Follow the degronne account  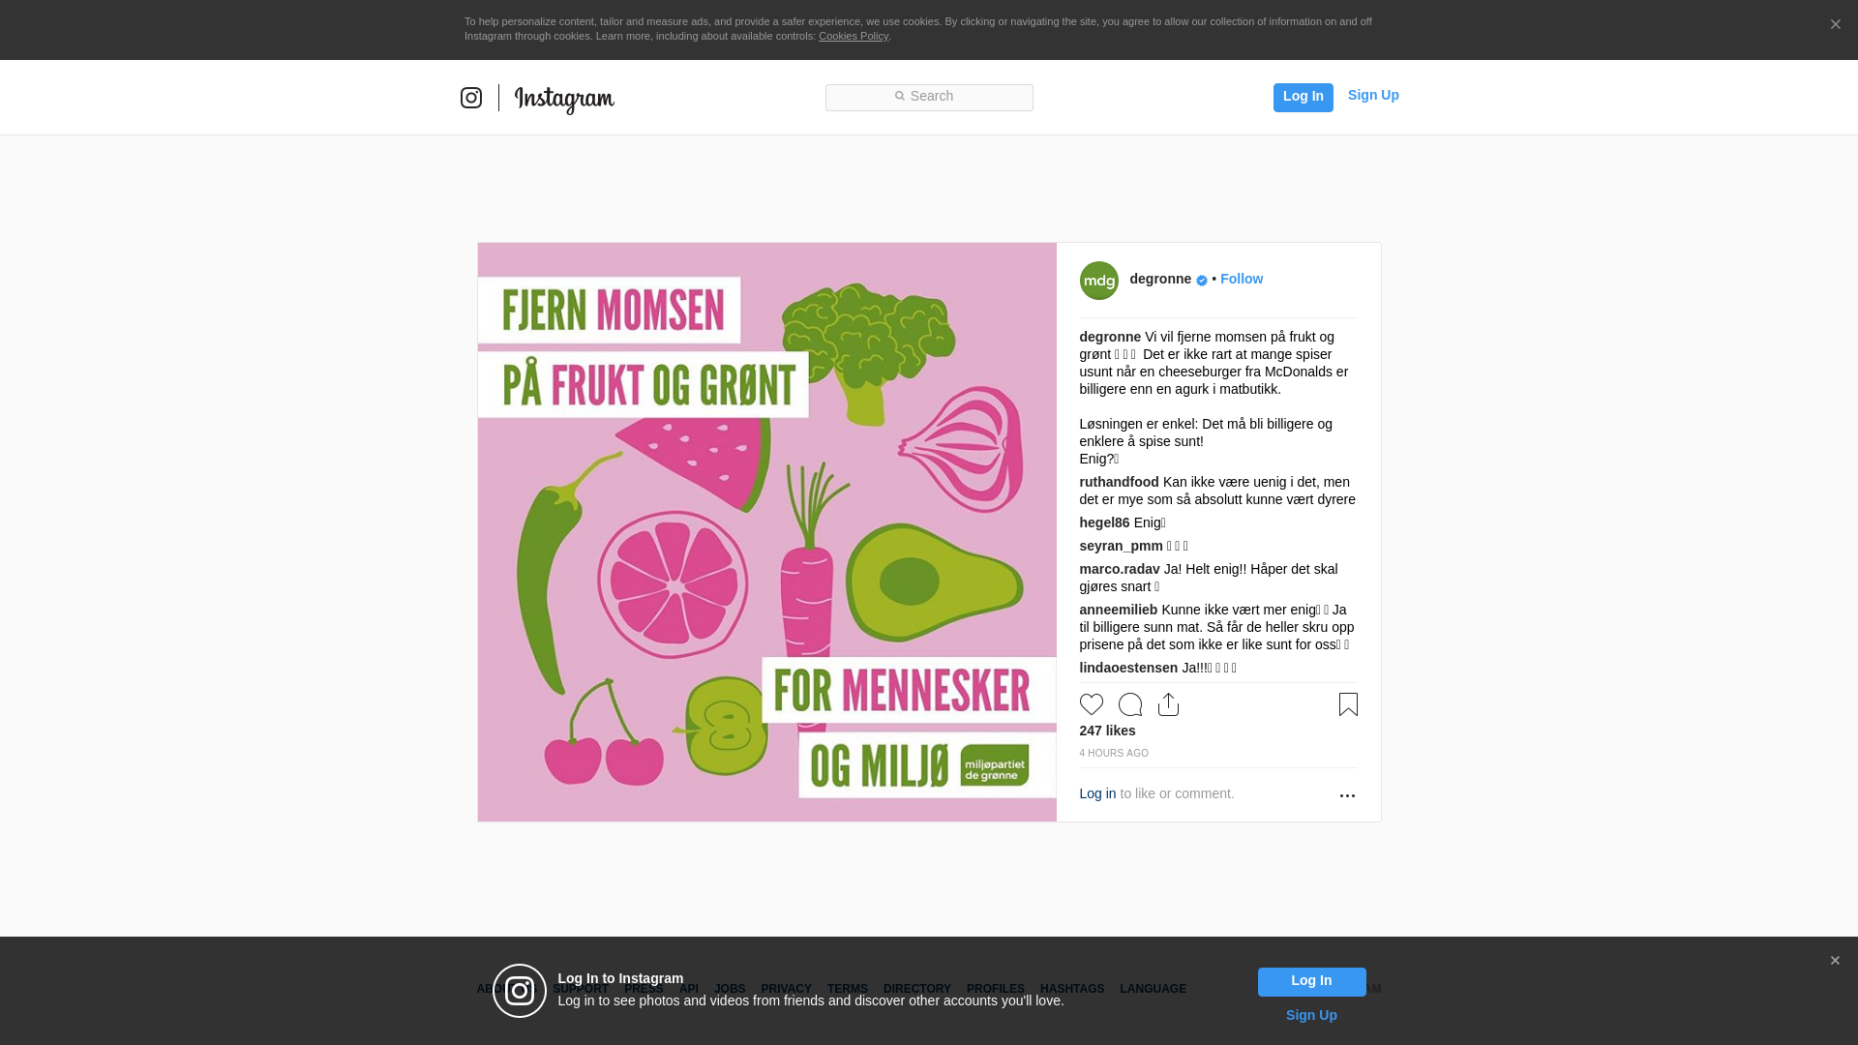tap(1242, 279)
